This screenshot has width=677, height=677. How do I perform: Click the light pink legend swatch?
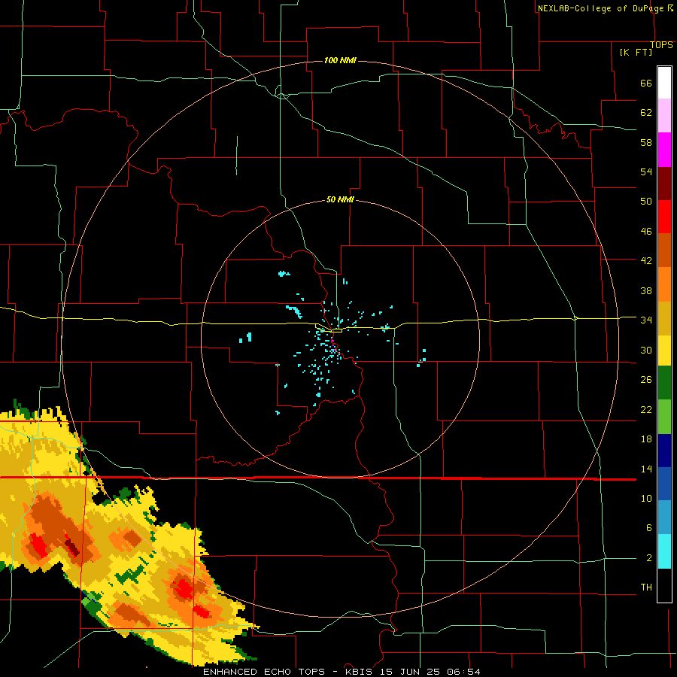[x=664, y=115]
